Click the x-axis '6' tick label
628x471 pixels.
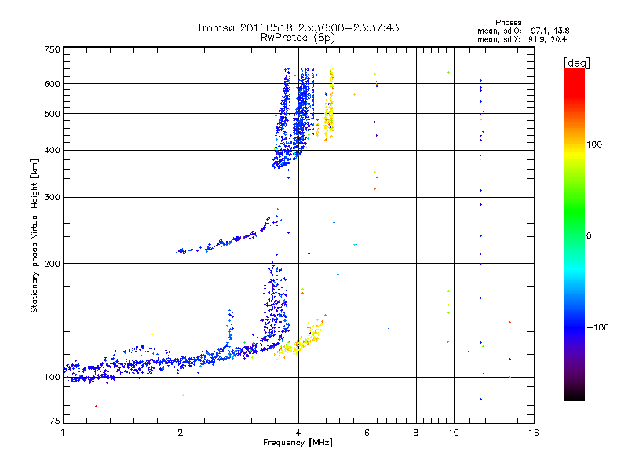point(367,433)
